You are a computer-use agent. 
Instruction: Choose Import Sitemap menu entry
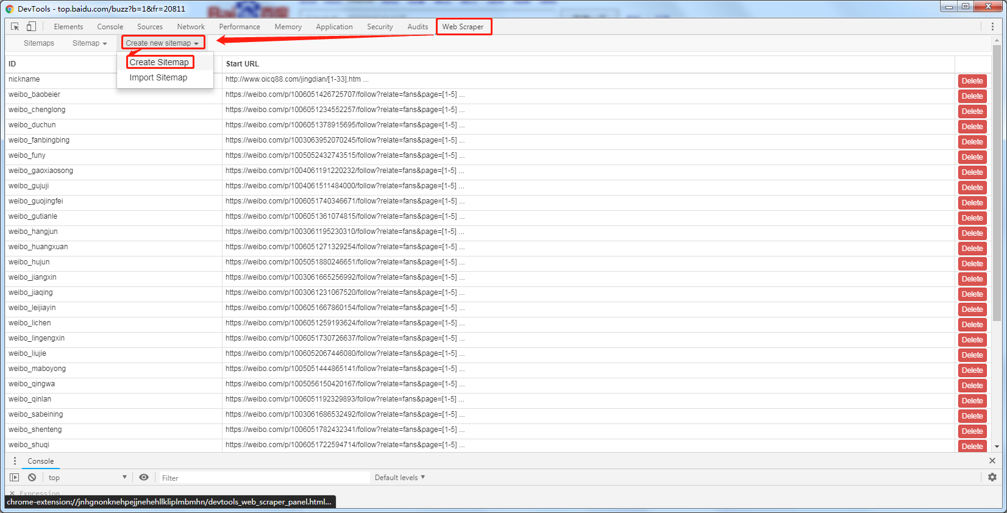158,77
